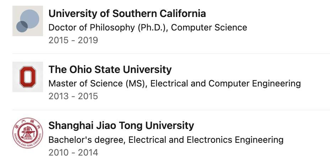Click the divider below the USC entry
Screen dimensions: 330x163
[x=171, y=54]
